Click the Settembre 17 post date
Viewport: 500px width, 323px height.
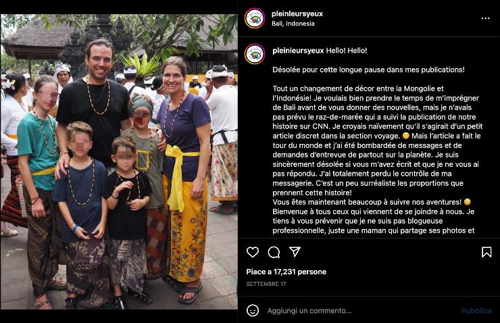tap(266, 284)
